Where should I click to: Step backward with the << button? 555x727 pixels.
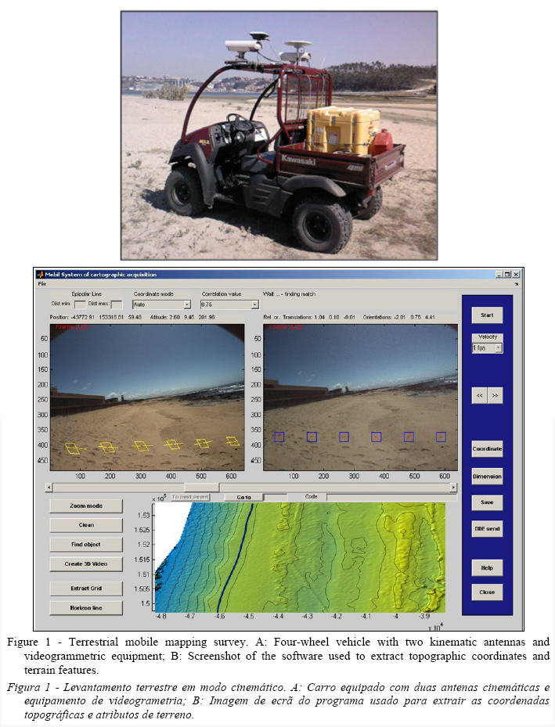pos(478,397)
